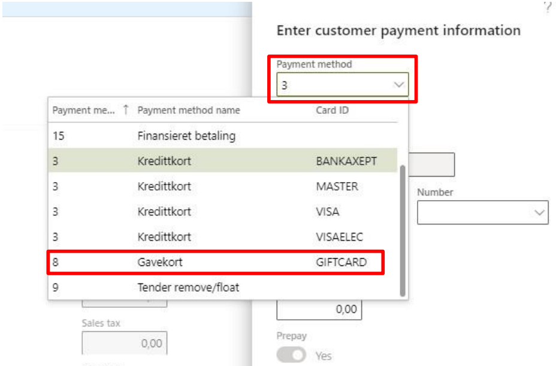This screenshot has height=366, width=556.
Task: Click the Payment method name column header
Action: (189, 110)
